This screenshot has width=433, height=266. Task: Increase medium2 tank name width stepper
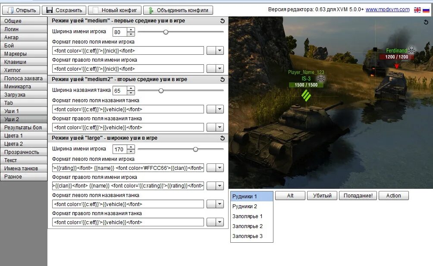131,88
